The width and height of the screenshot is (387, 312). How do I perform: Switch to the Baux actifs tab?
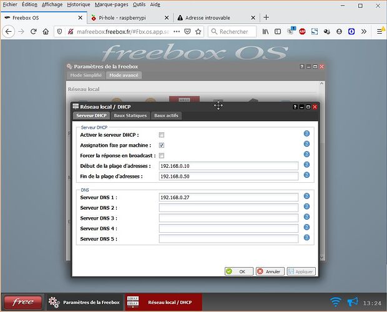166,115
